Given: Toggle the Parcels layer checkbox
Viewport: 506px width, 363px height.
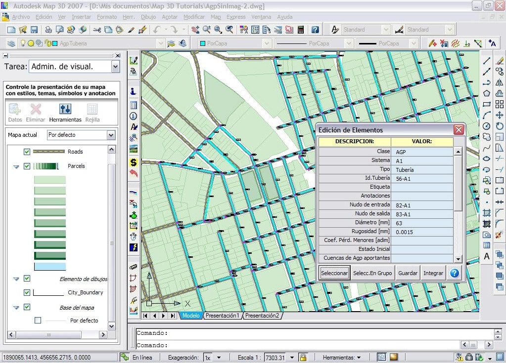Looking at the screenshot, I should [x=27, y=166].
